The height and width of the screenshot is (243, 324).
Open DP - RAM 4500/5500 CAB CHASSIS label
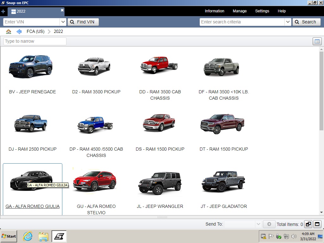96,152
